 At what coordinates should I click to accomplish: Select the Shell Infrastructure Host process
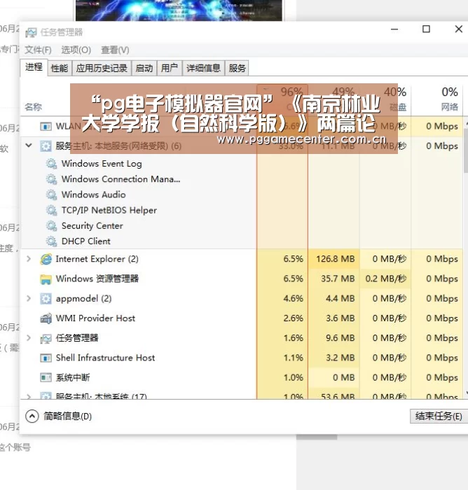click(242, 358)
